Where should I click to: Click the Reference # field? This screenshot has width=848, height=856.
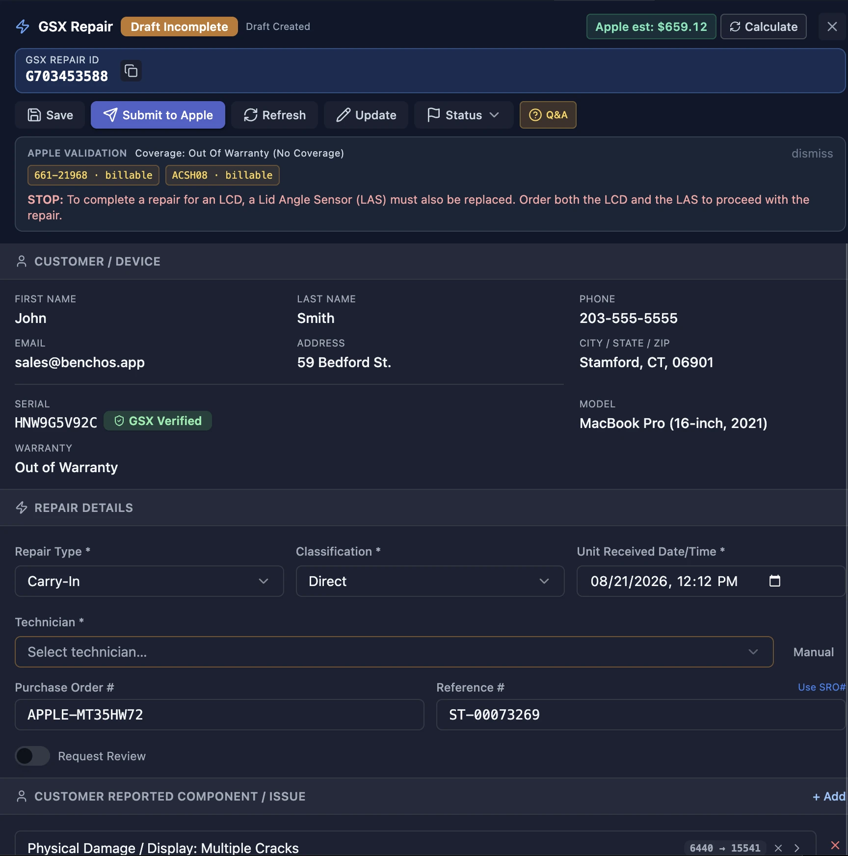[640, 715]
